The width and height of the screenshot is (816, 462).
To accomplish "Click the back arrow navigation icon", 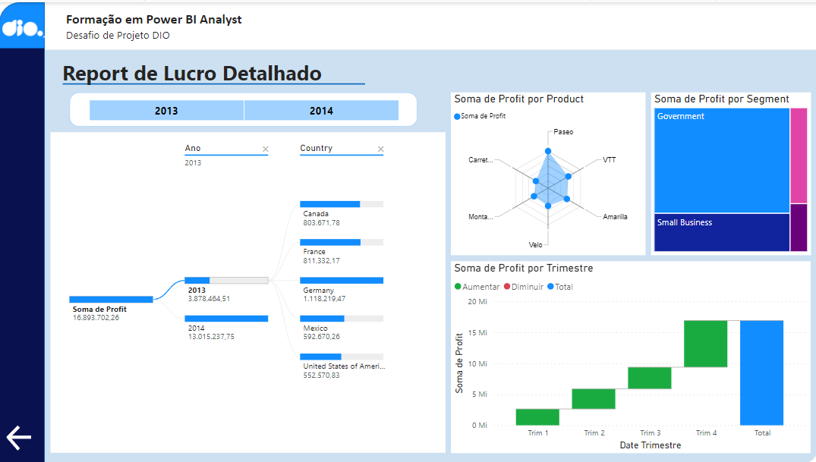I will pos(18,437).
